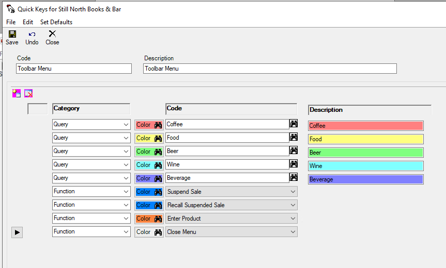Screen dimensions: 446x268
Task: Click the Quick Keys window title icon
Action: [x=10, y=9]
